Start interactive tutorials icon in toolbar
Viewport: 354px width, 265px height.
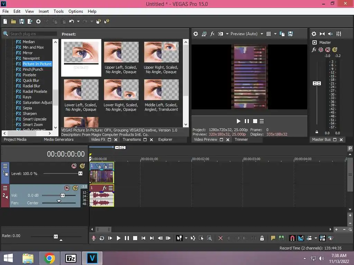click(x=99, y=21)
